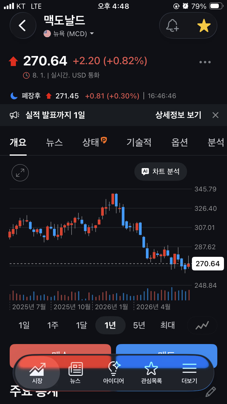The image size is (227, 404).
Task: Open AI 차트 분석 button
Action: pyautogui.click(x=161, y=171)
